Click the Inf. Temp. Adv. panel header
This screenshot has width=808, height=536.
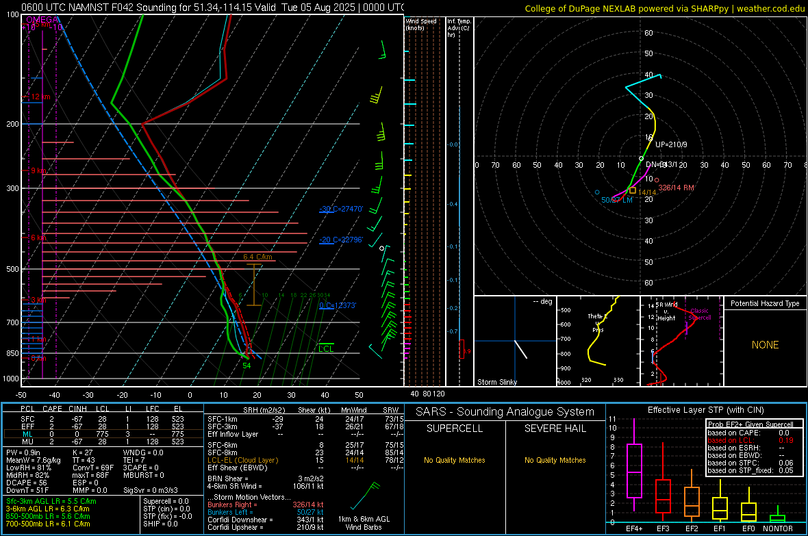[459, 28]
